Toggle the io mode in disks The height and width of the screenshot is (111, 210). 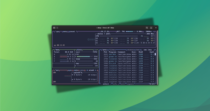coord(95,50)
